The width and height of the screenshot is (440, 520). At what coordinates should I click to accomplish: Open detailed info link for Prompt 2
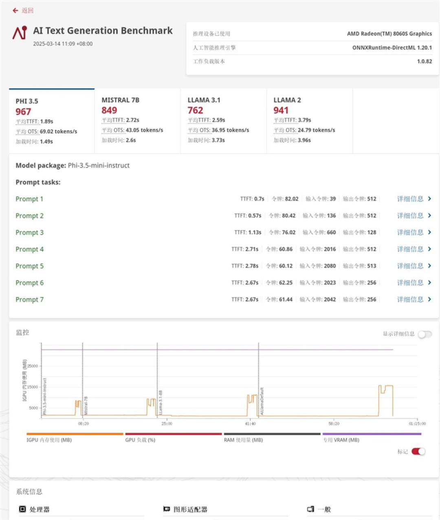pos(410,215)
